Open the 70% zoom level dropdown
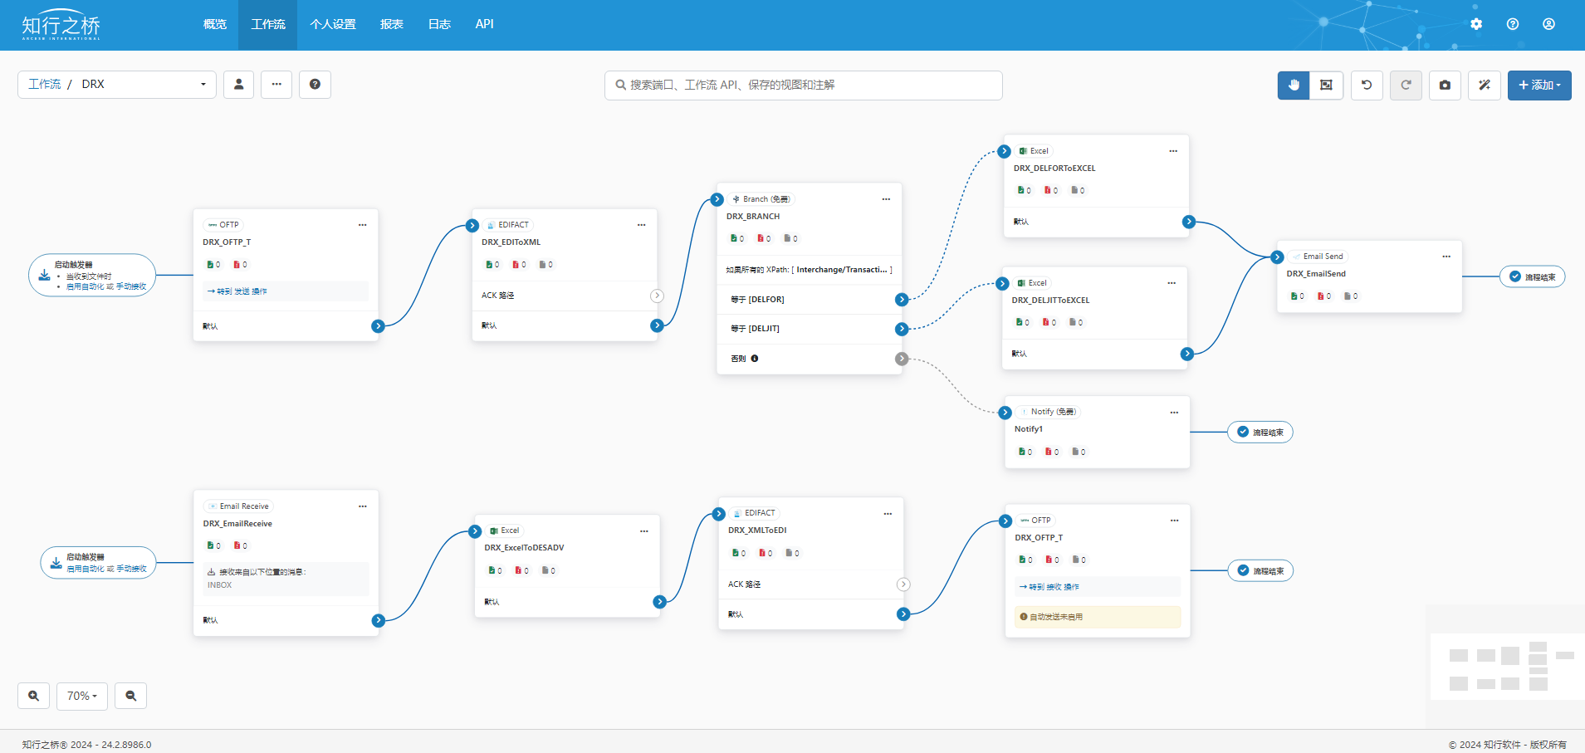The width and height of the screenshot is (1585, 753). [x=82, y=696]
